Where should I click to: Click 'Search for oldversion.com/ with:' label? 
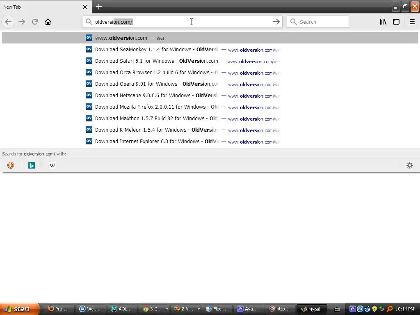point(34,154)
